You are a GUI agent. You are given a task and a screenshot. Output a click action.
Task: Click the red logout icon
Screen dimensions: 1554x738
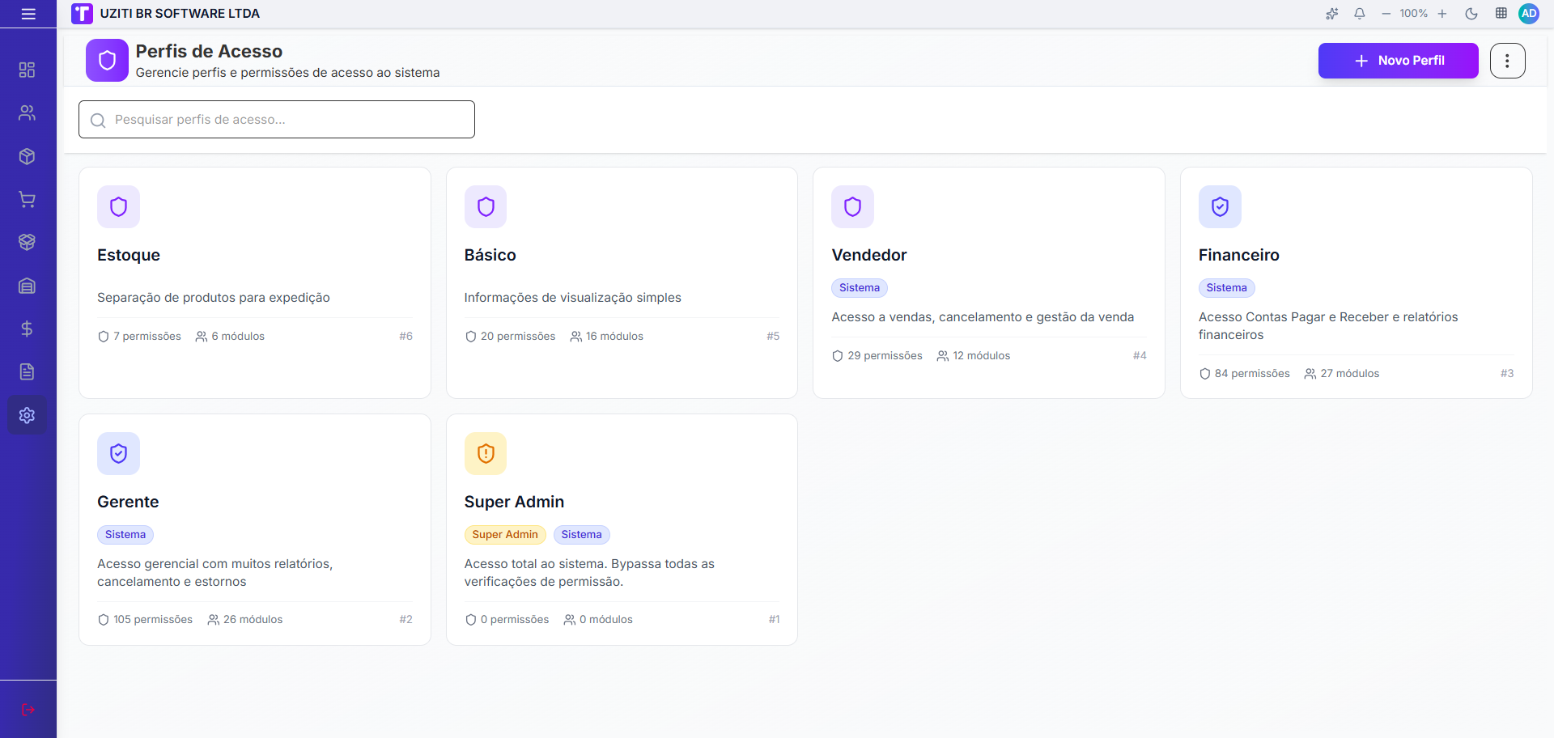[x=28, y=710]
